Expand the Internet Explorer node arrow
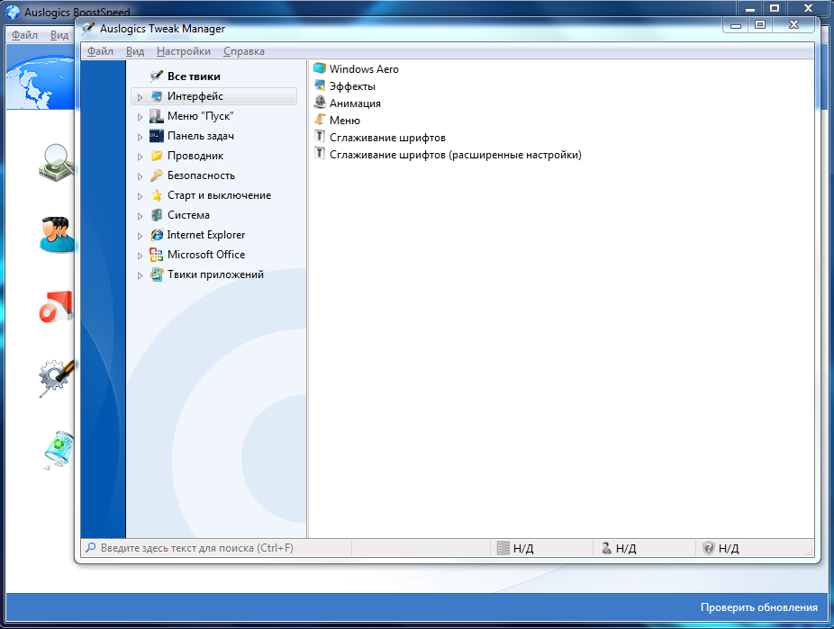This screenshot has height=629, width=834. tap(140, 236)
